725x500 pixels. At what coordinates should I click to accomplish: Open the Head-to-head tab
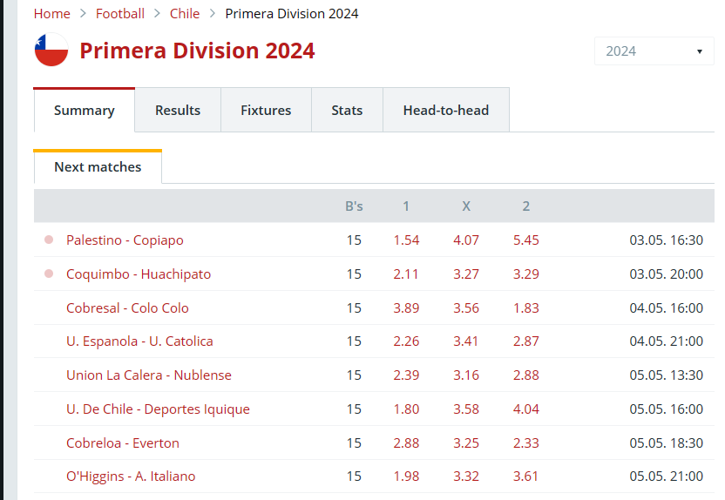coord(446,110)
